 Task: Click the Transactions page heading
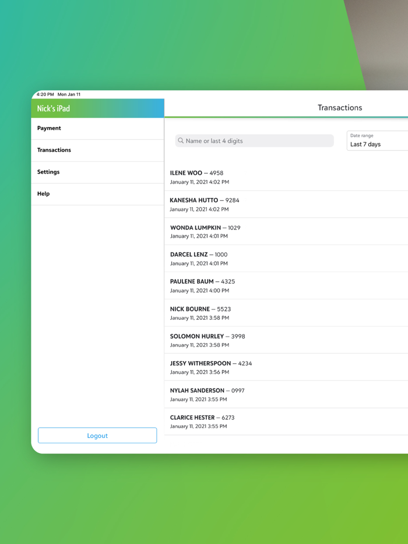340,108
